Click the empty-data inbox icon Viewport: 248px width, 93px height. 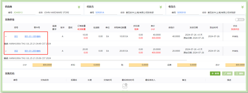click(x=125, y=86)
